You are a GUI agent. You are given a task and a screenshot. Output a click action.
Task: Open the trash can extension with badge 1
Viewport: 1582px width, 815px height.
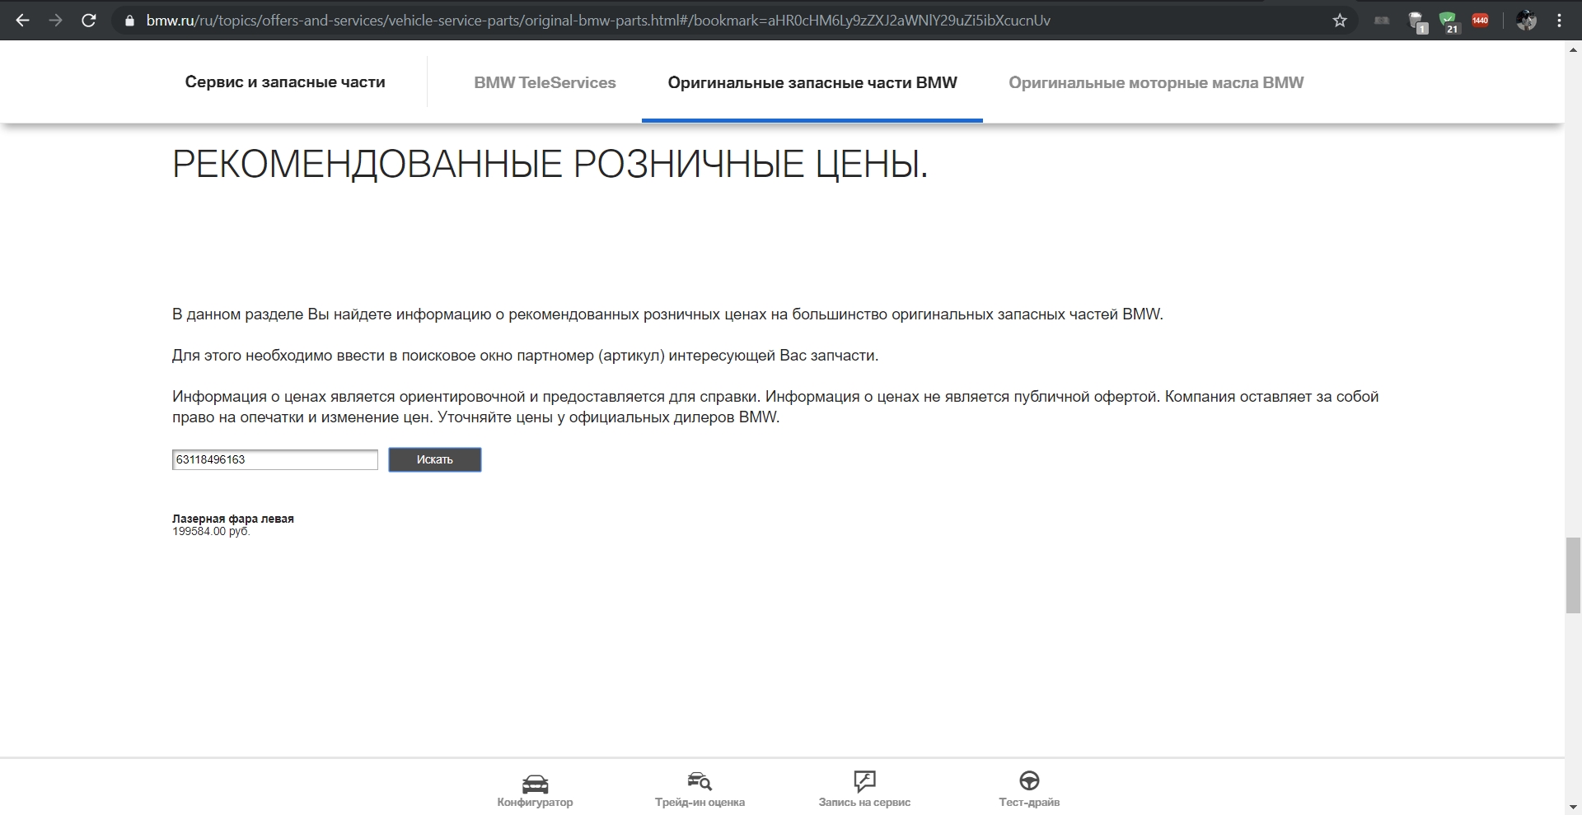click(x=1417, y=22)
